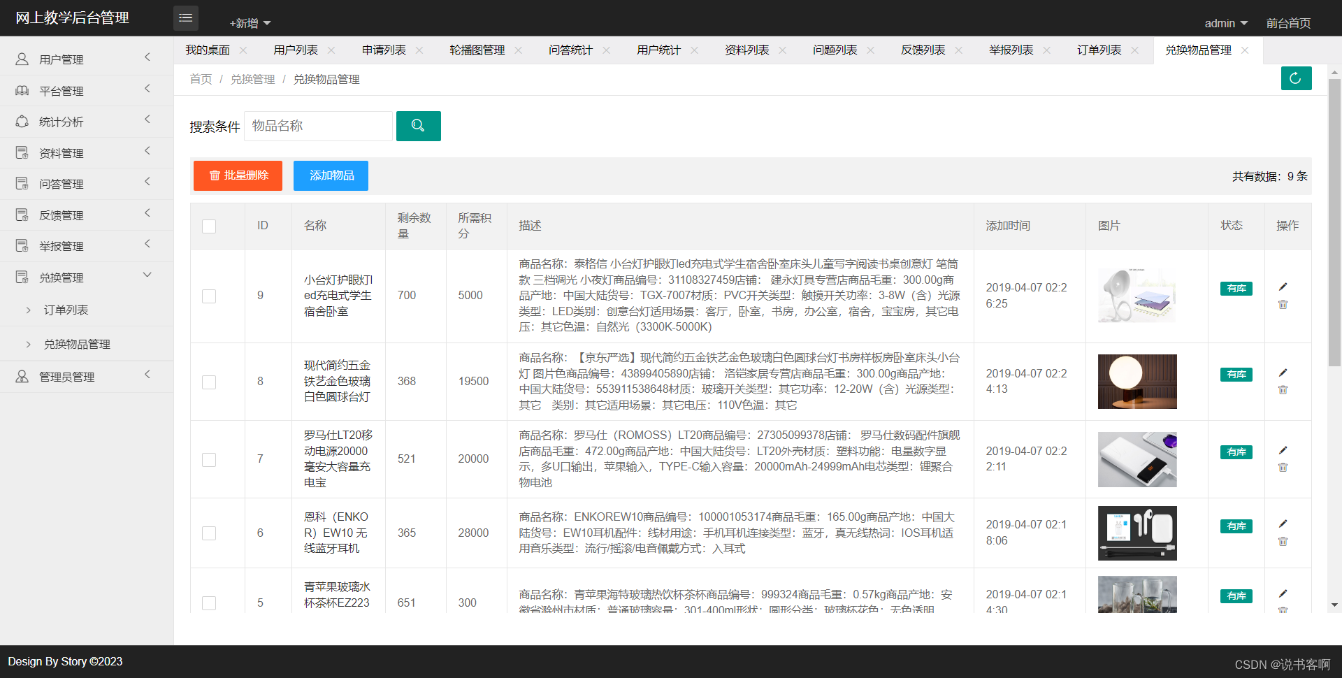
Task: Click the 管理员管理 person icon
Action: point(22,377)
